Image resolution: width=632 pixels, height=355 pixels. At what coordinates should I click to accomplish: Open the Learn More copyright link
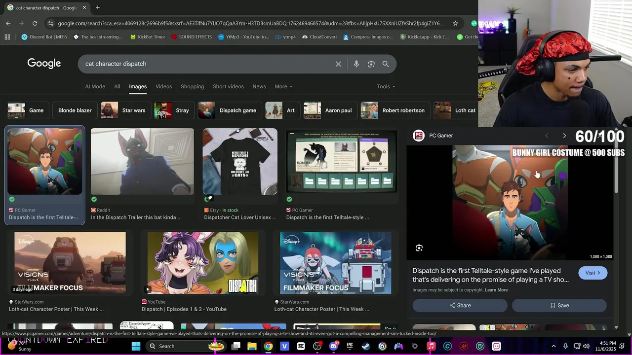click(496, 290)
